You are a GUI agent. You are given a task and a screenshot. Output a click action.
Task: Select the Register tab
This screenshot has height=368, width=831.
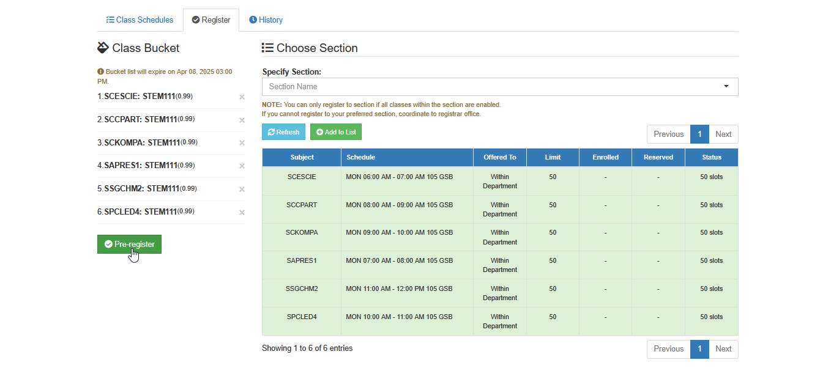(x=211, y=20)
